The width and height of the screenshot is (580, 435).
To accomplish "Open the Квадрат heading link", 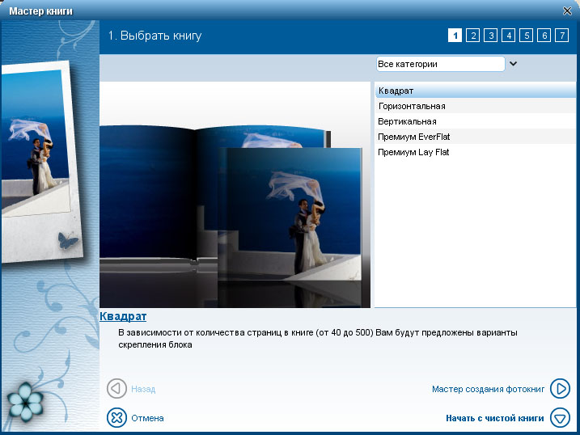I will 123,316.
